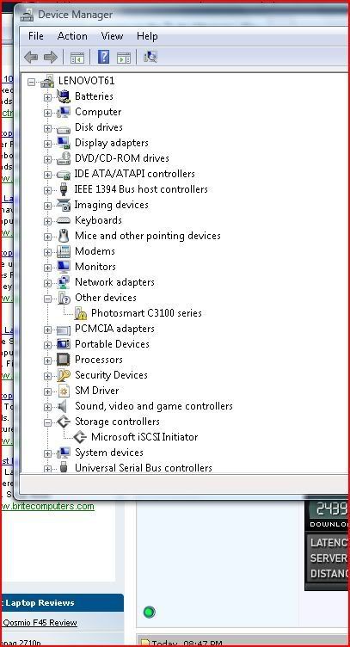Open the File menu
This screenshot has width=350, height=647.
tap(36, 36)
